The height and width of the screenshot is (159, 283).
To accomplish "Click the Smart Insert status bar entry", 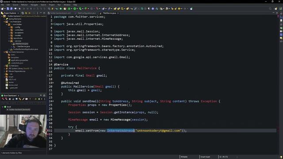I will (205, 157).
